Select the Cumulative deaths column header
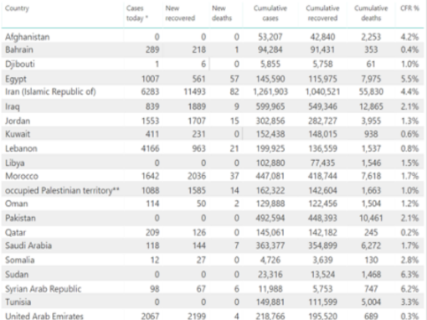This screenshot has height=320, width=427. 371,13
